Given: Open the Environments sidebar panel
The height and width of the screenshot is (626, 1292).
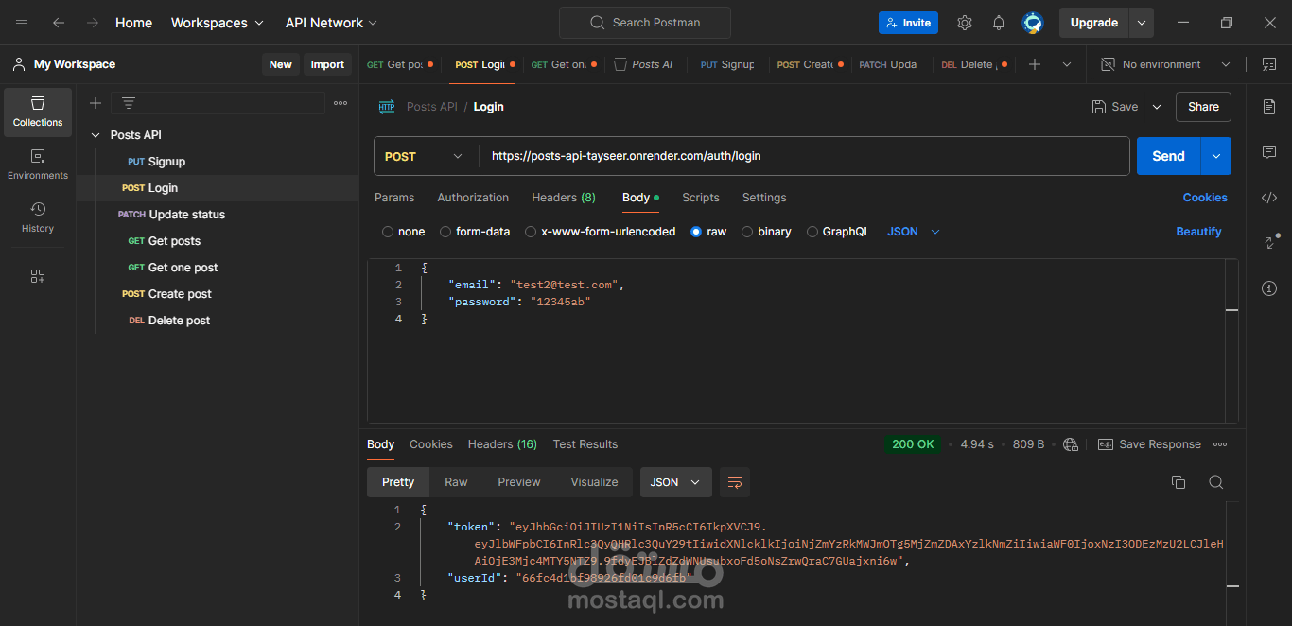Looking at the screenshot, I should (x=38, y=165).
